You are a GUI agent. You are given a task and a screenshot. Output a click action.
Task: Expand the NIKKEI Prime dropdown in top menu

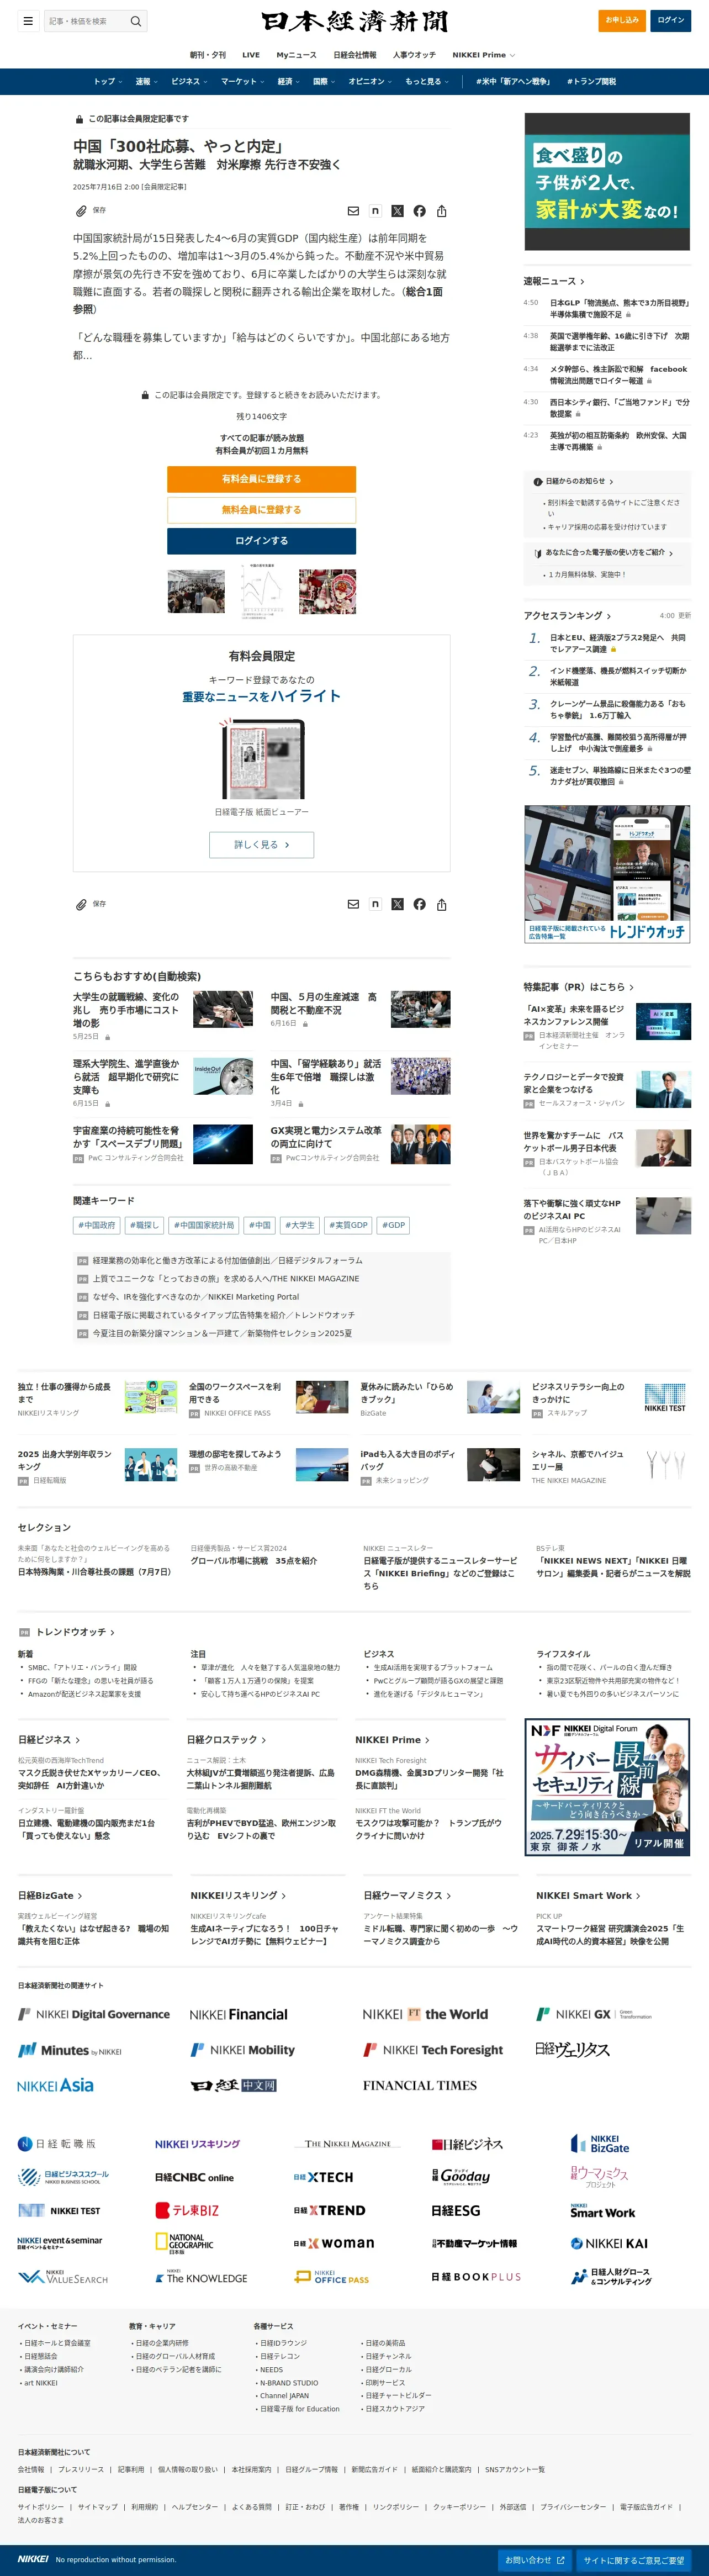(484, 55)
